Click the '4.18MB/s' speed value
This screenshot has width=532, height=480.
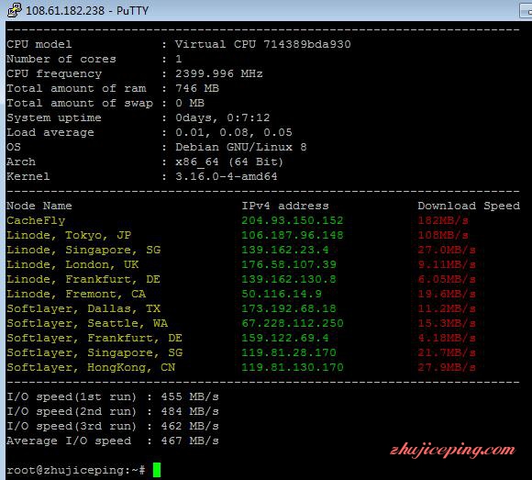(447, 338)
